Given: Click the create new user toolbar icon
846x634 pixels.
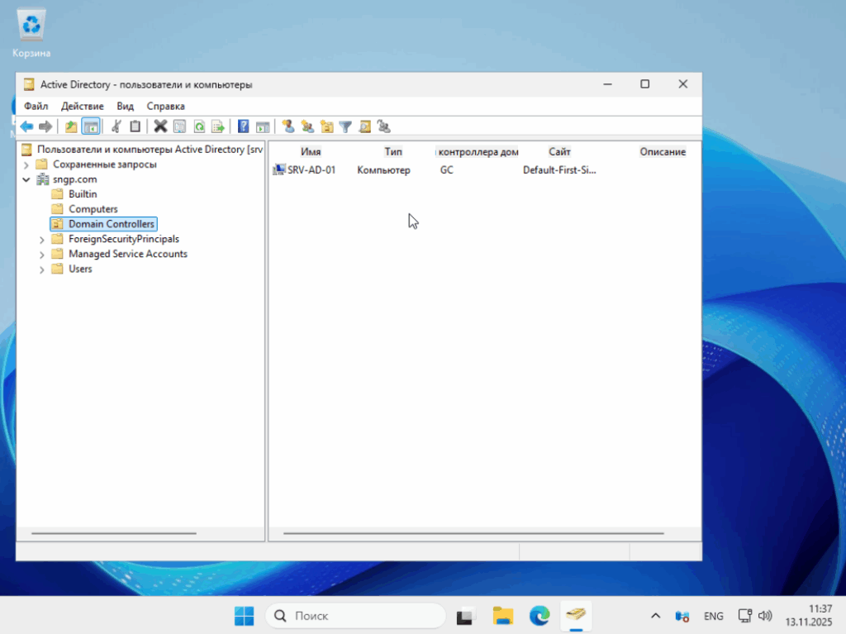Looking at the screenshot, I should coord(288,126).
